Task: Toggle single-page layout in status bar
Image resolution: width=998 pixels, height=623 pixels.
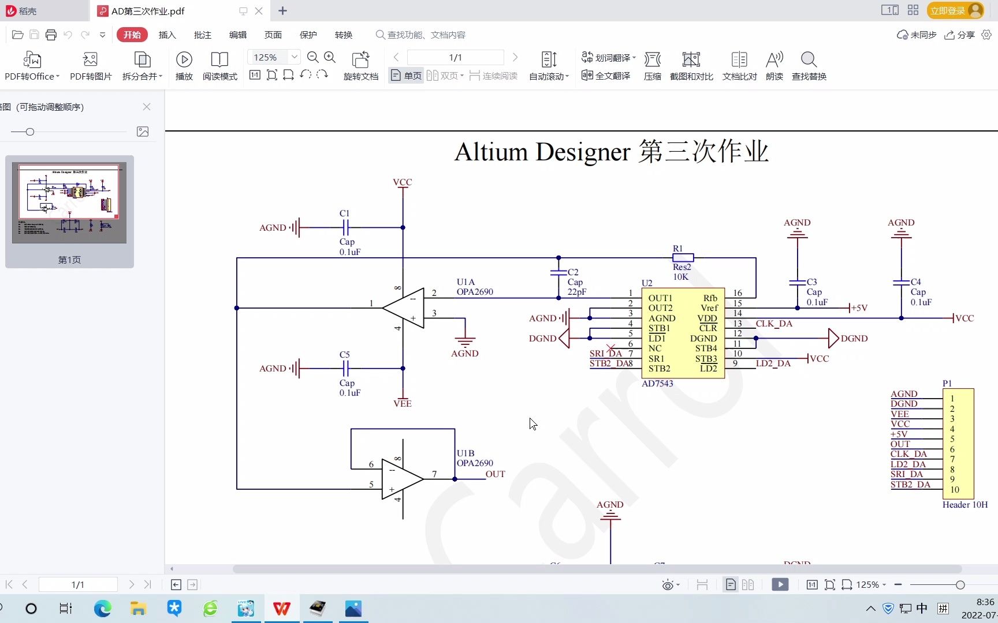Action: coord(731,585)
